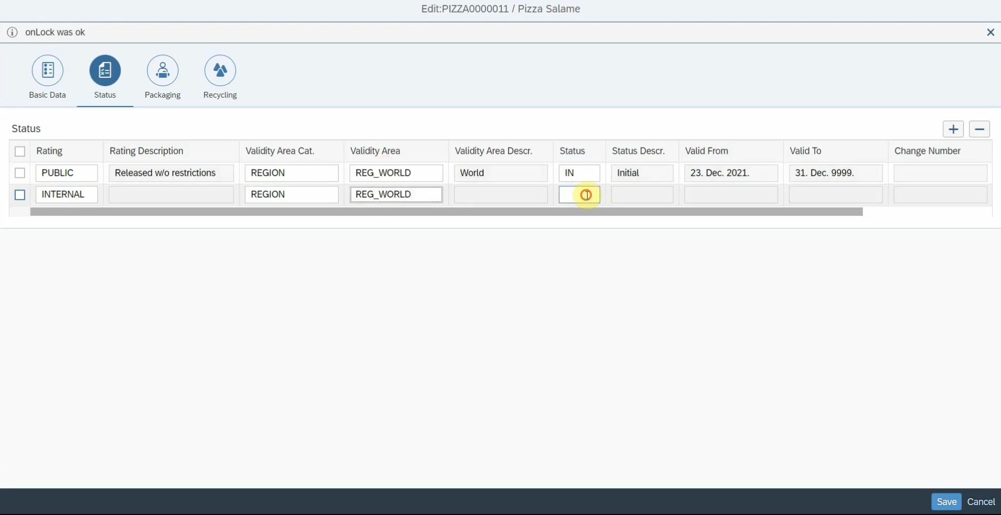Open the Recycling tab icon

click(220, 70)
